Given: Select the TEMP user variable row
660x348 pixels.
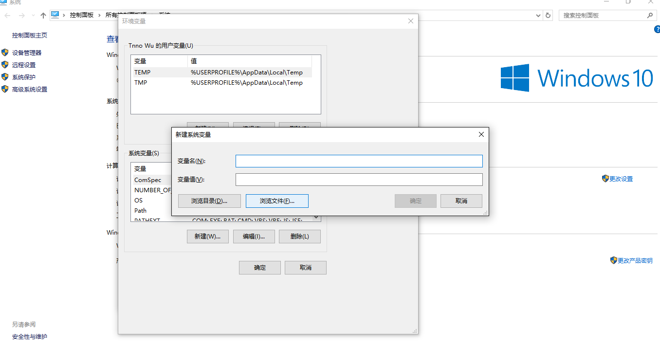Looking at the screenshot, I should point(221,73).
